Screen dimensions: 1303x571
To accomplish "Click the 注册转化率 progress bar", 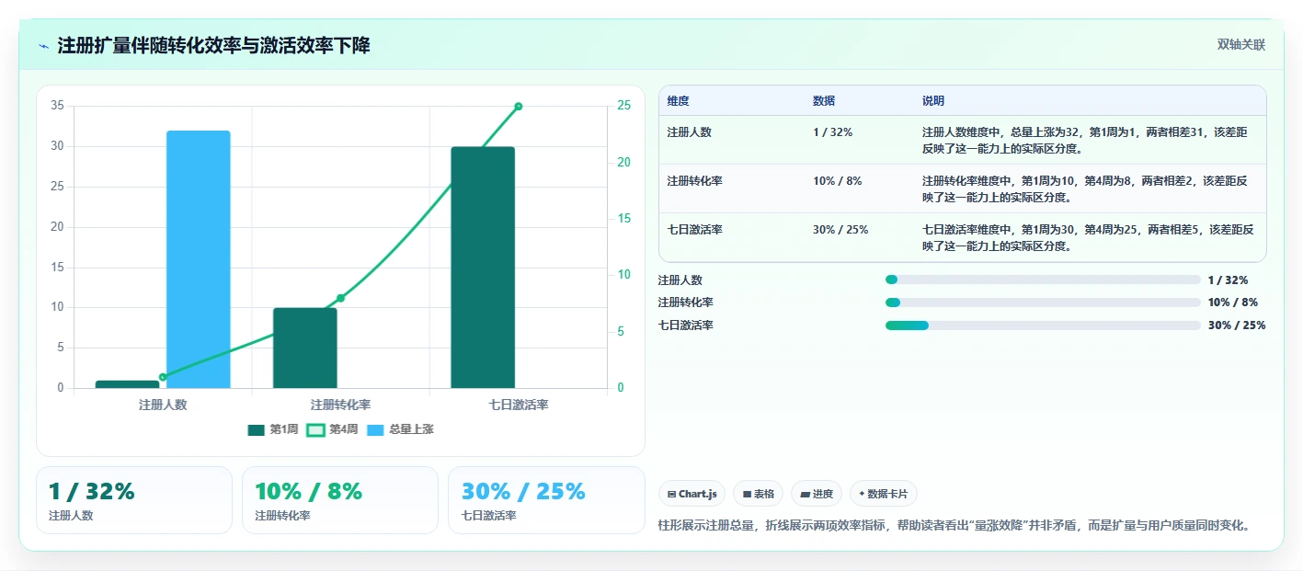I will tap(1043, 303).
